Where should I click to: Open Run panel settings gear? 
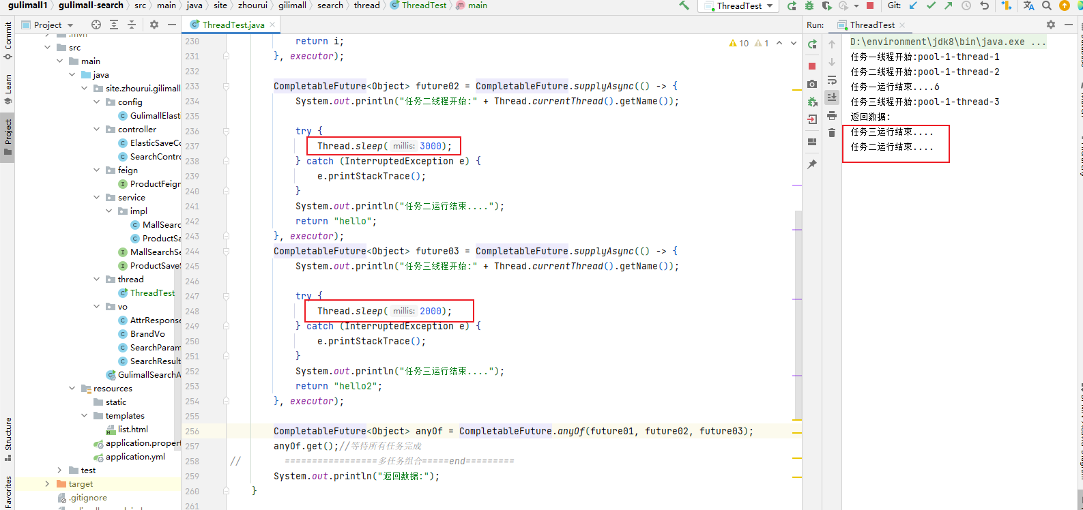(x=1051, y=25)
